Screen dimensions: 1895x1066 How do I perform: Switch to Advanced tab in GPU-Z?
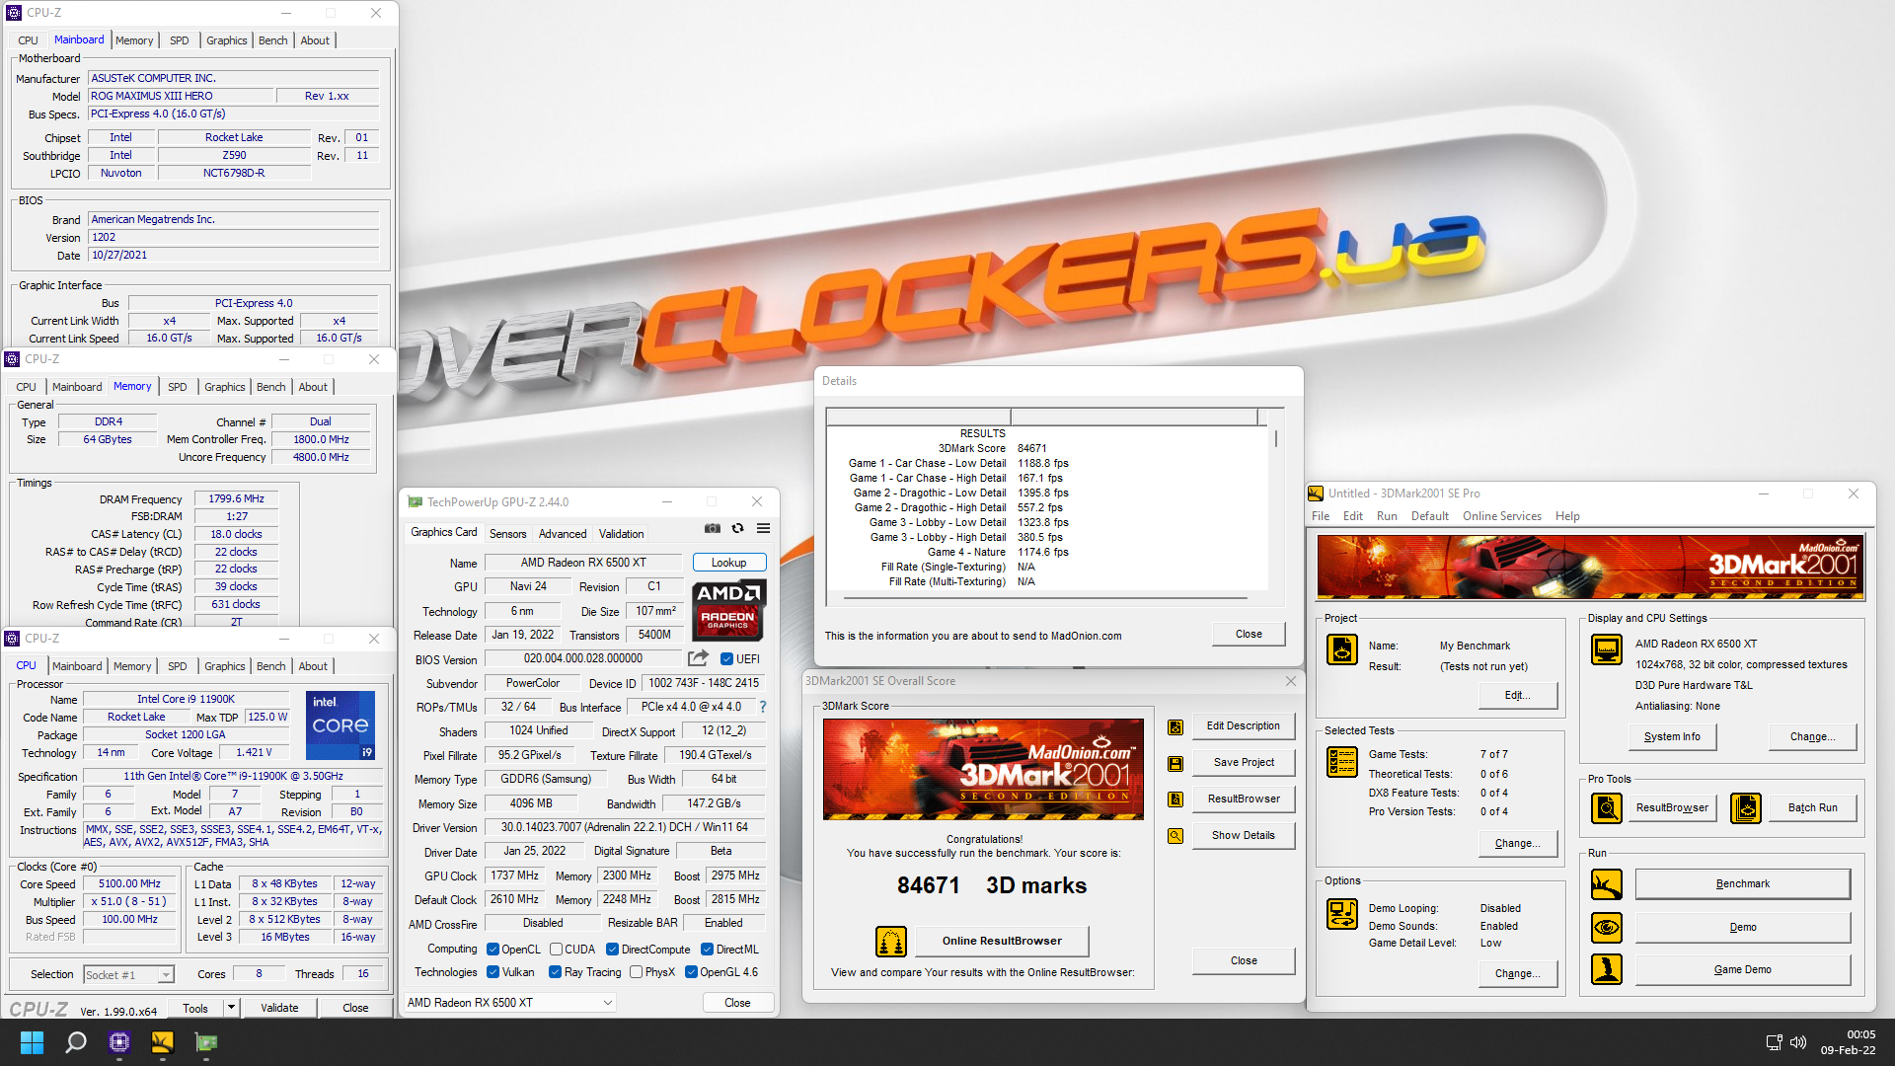pos(563,534)
